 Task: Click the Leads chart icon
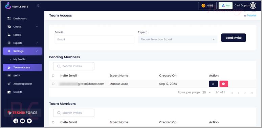9,35
